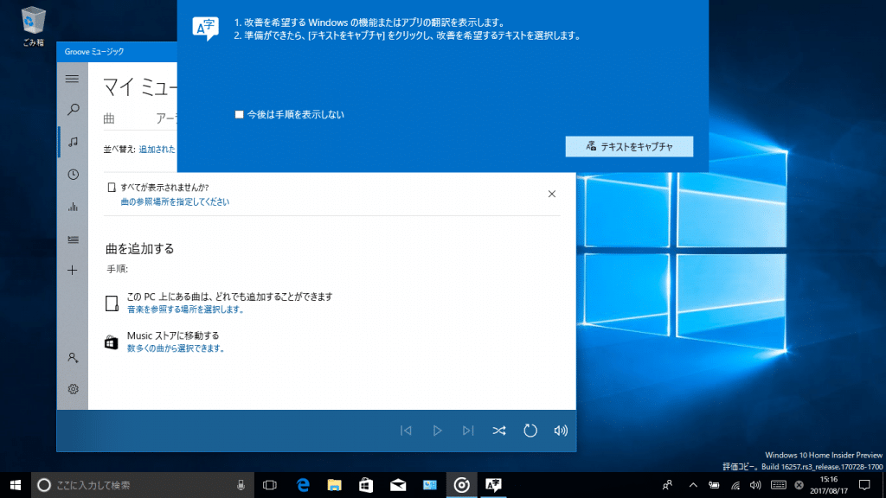Open the account icon in Groove sidebar
Image resolution: width=886 pixels, height=498 pixels.
[73, 357]
